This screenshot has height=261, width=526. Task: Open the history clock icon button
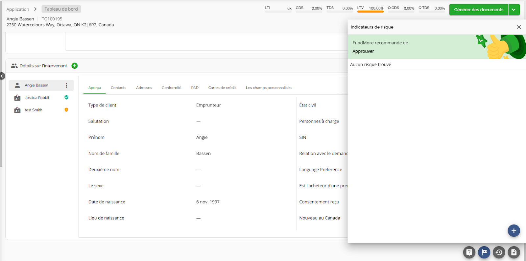point(499,252)
